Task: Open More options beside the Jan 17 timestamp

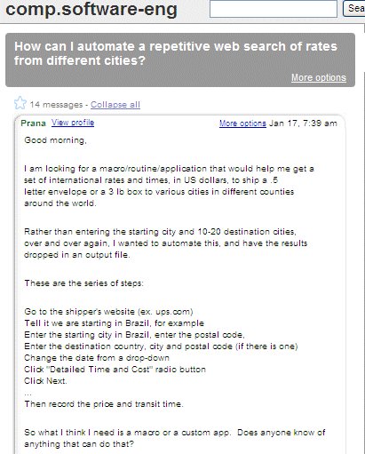Action: point(242,123)
